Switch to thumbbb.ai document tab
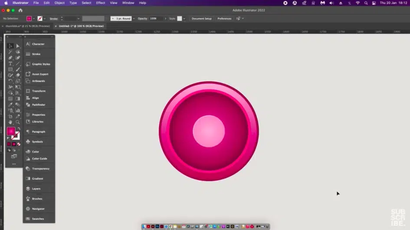410x230 pixels. click(28, 26)
